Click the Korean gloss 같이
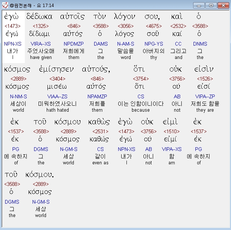Image resolution: width=231 pixels, height=230 pixels. click(100, 156)
